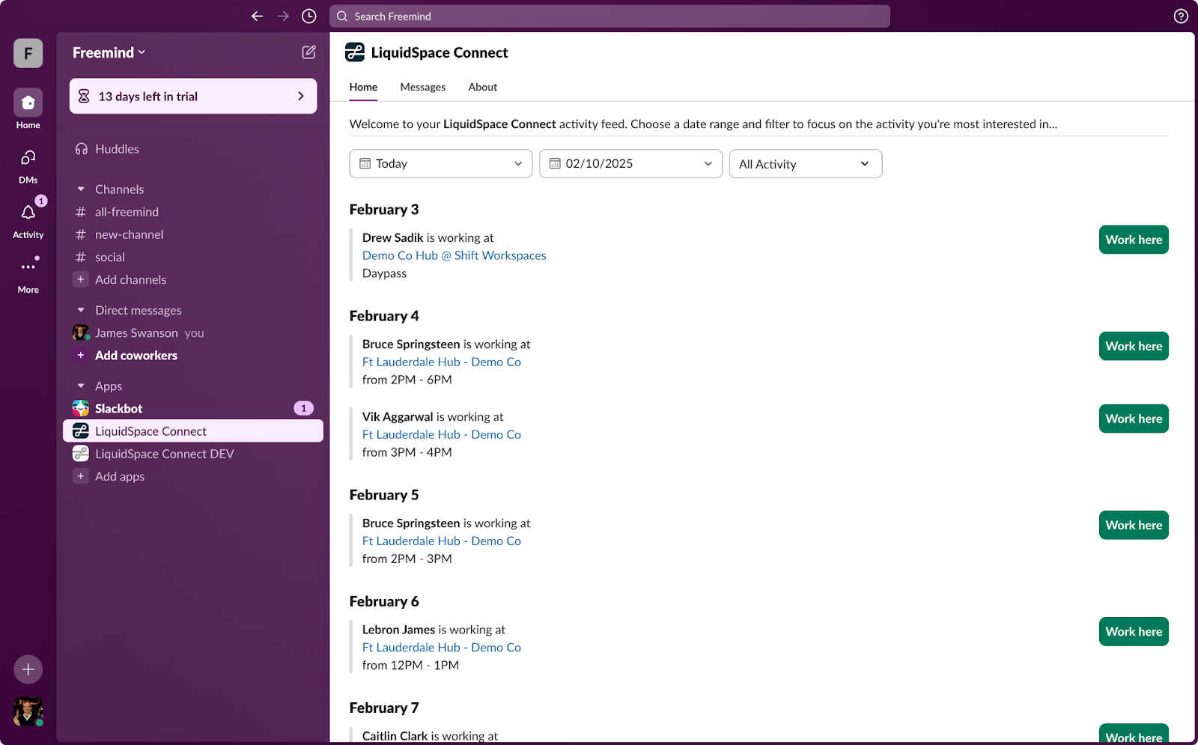Open the 02/10/2025 date dropdown
1198x745 pixels.
coord(630,164)
